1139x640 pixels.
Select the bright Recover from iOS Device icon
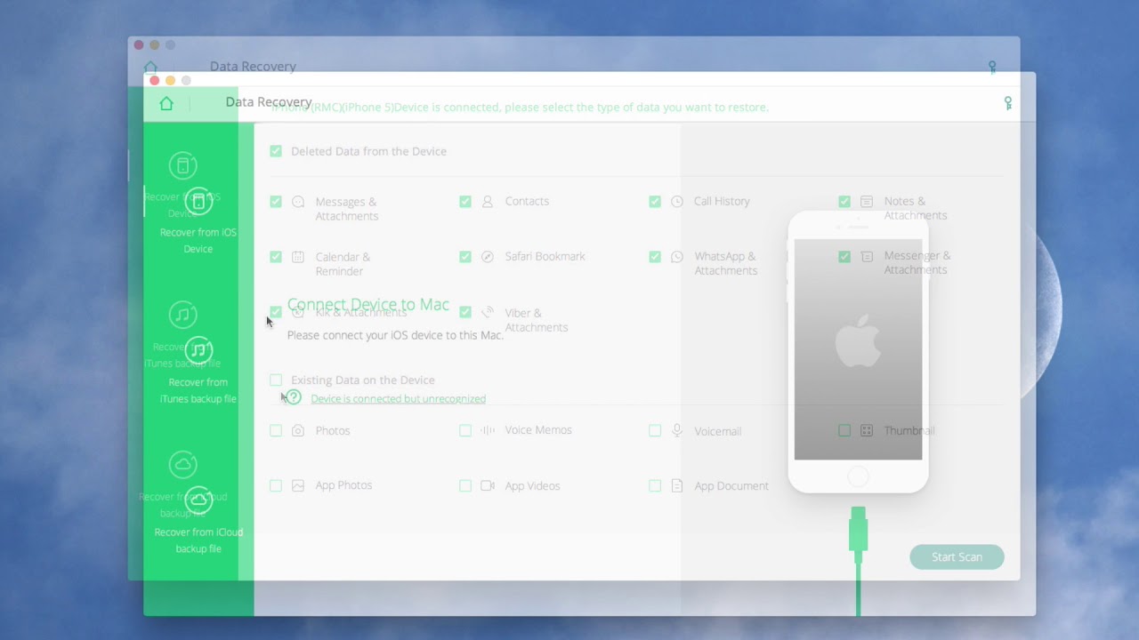coord(198,202)
